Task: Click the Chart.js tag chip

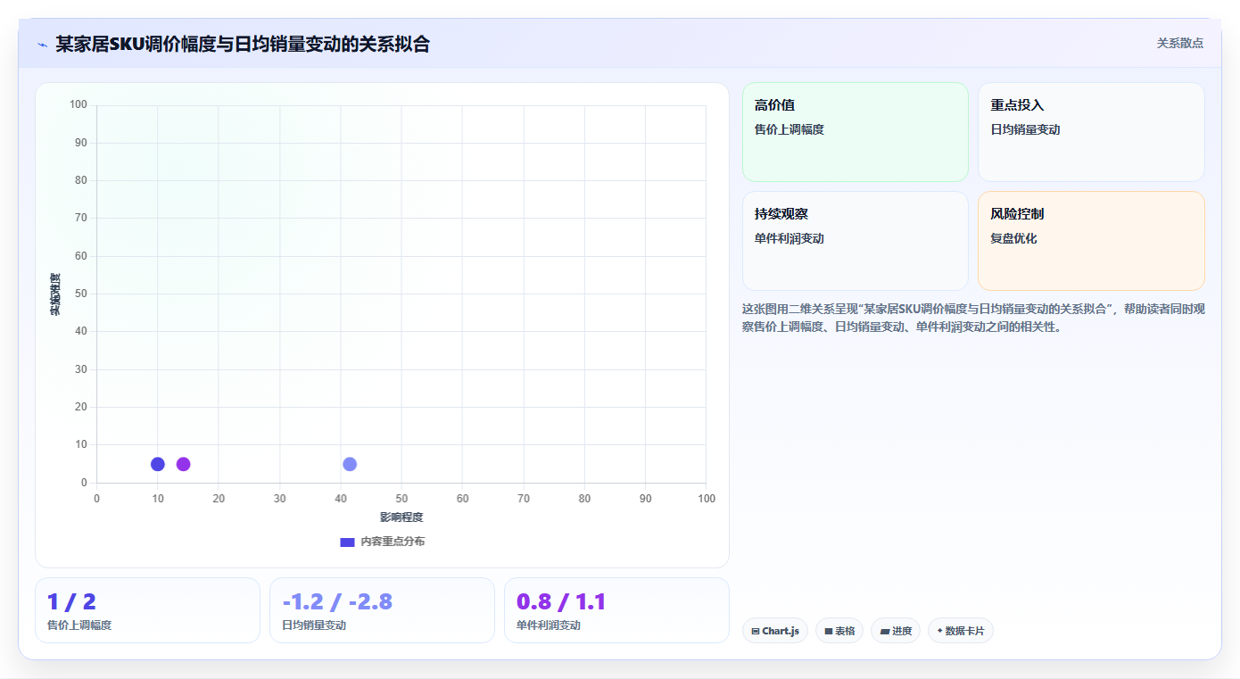Action: point(775,631)
